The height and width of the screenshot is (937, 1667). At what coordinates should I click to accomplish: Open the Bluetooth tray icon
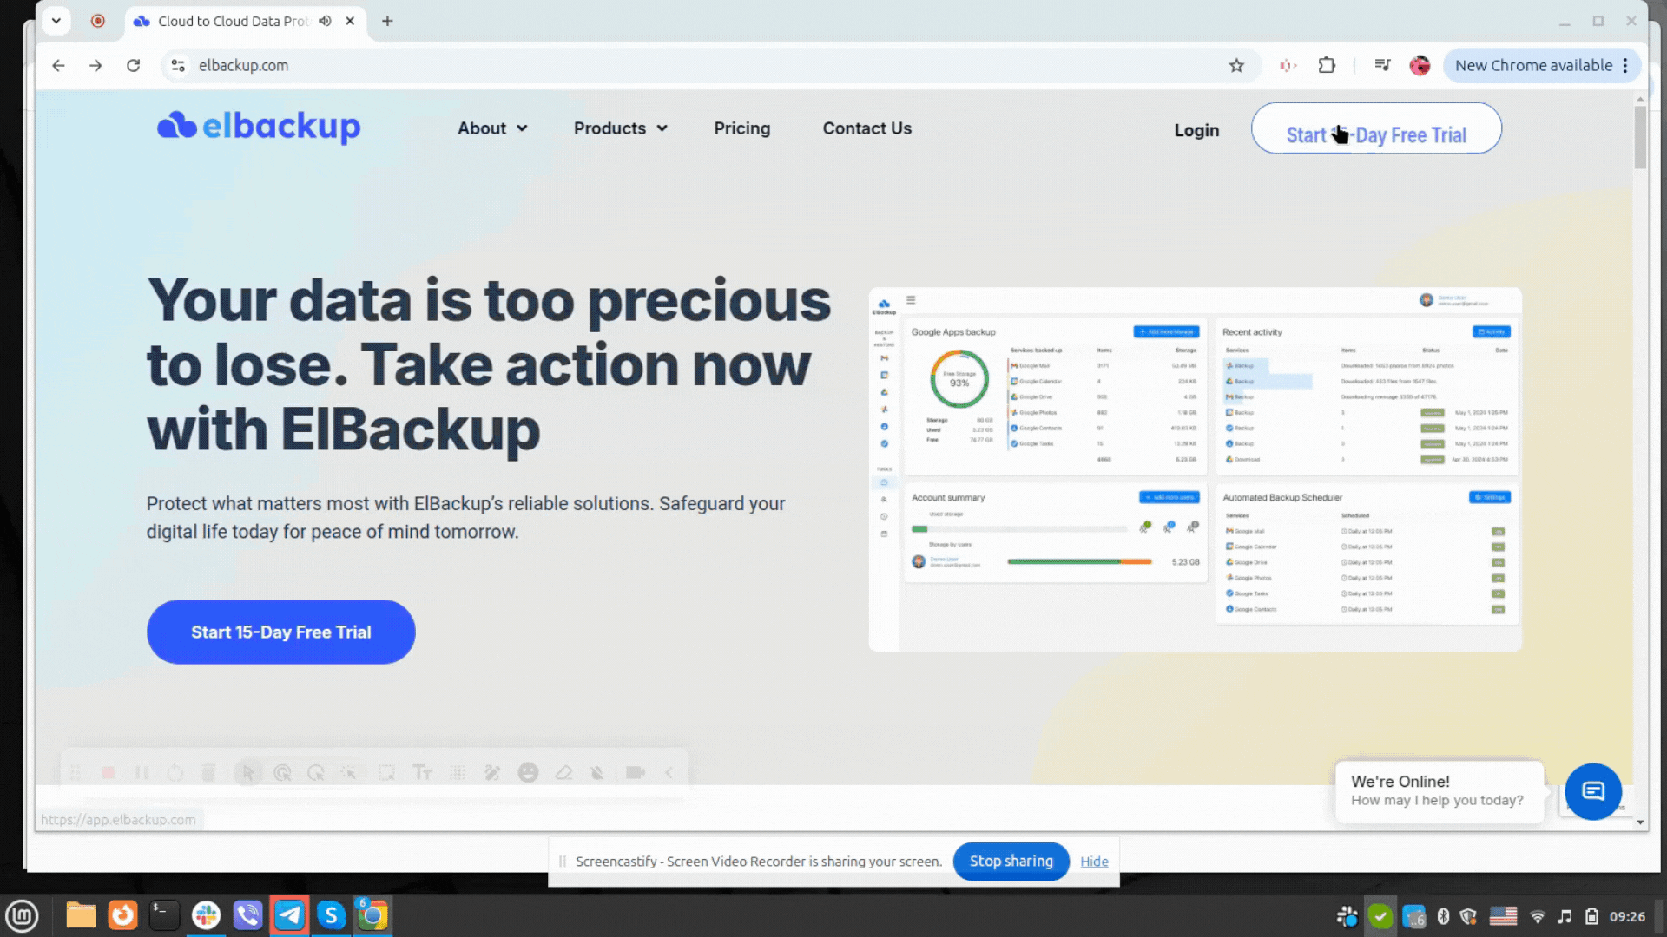click(x=1443, y=916)
